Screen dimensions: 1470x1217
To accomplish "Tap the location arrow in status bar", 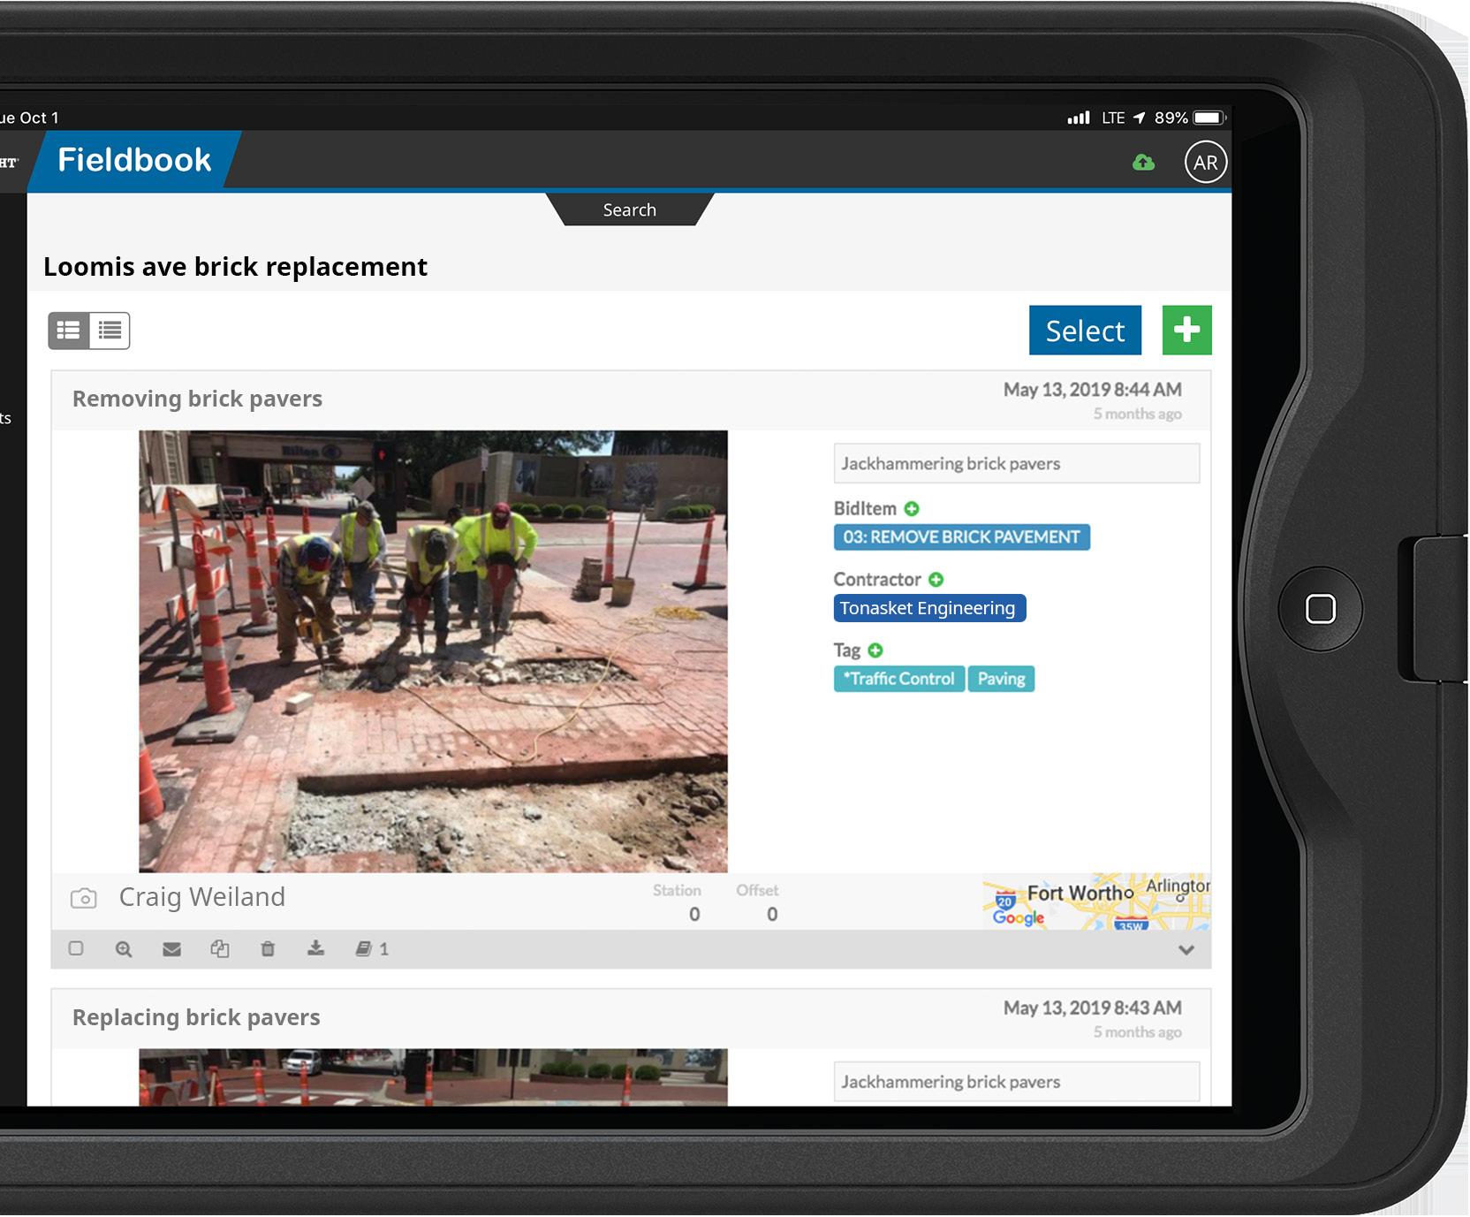I will (x=1139, y=118).
